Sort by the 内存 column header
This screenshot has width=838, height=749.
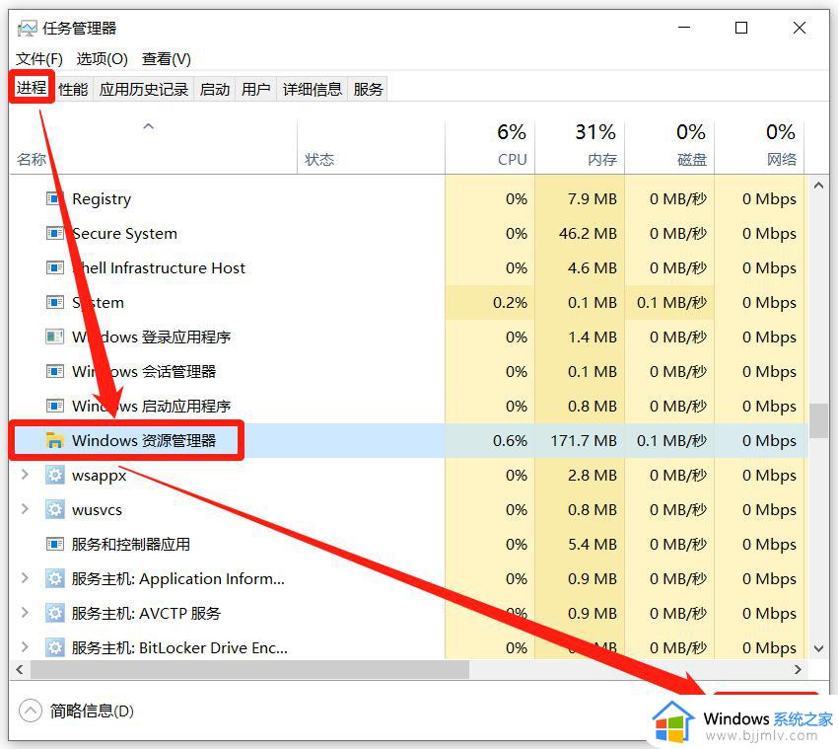point(580,147)
